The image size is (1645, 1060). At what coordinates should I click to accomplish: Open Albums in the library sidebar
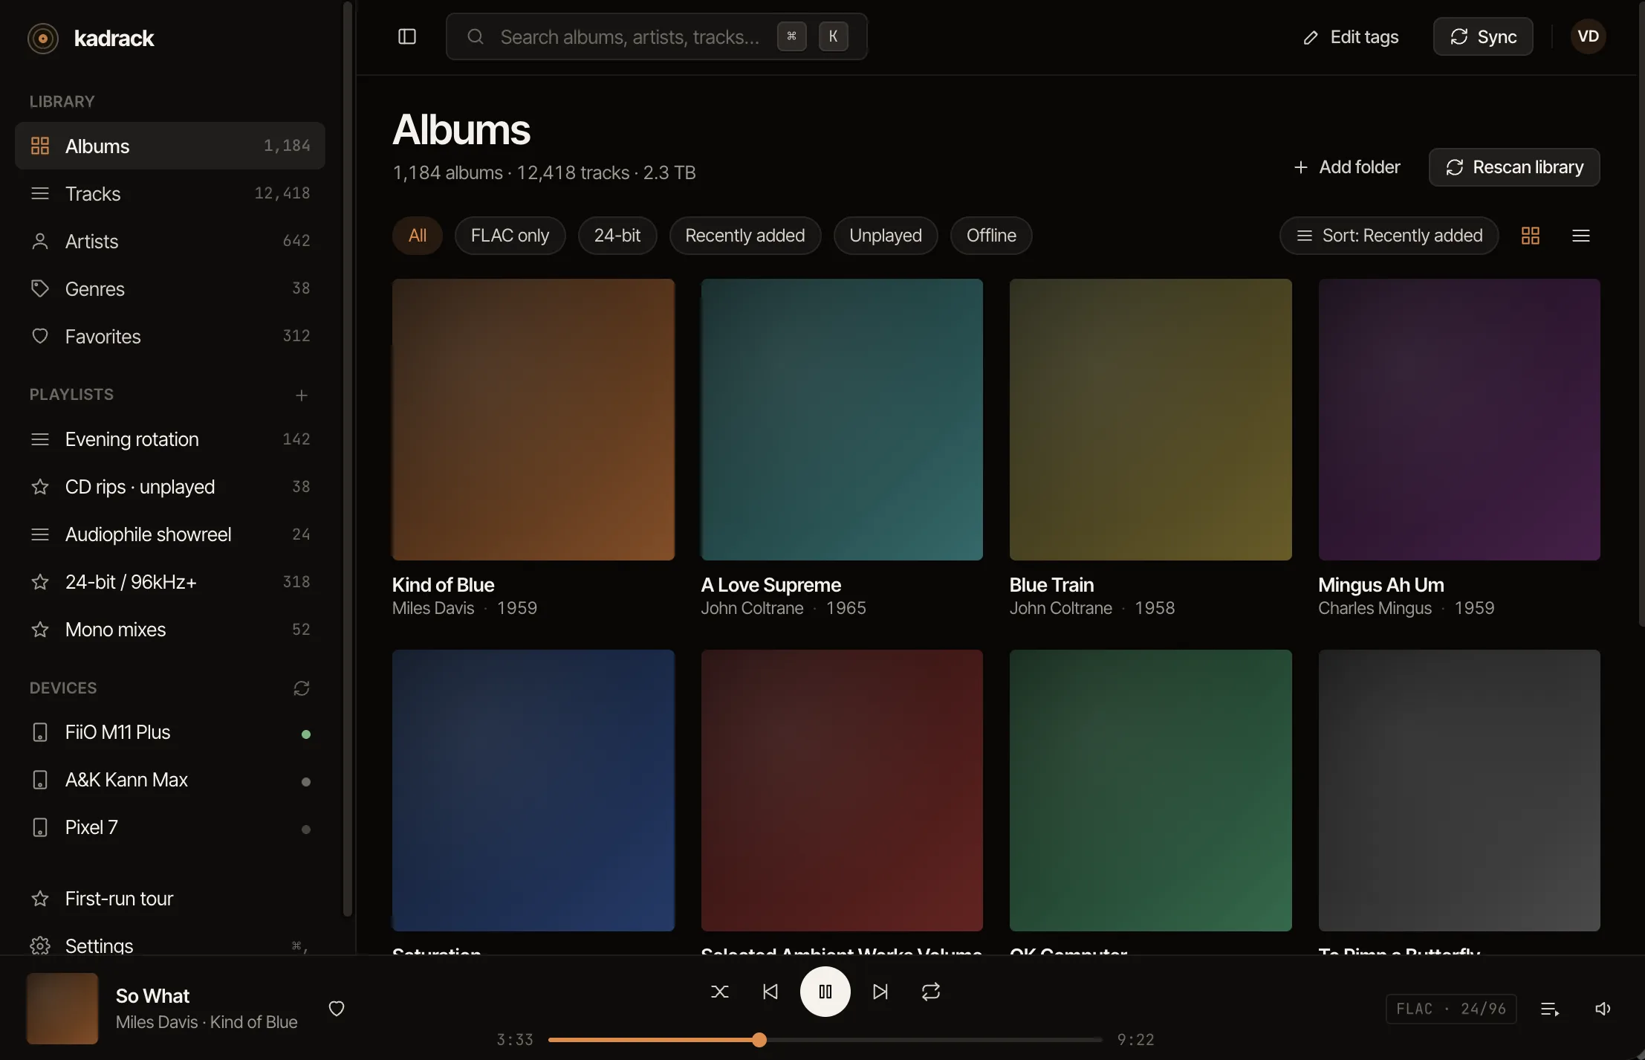click(170, 146)
